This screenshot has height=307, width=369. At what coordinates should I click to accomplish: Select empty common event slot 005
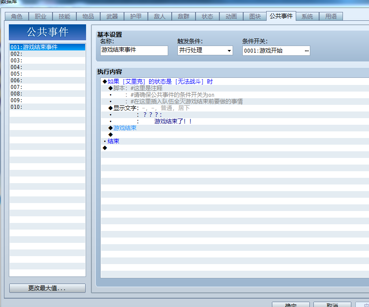pos(47,74)
